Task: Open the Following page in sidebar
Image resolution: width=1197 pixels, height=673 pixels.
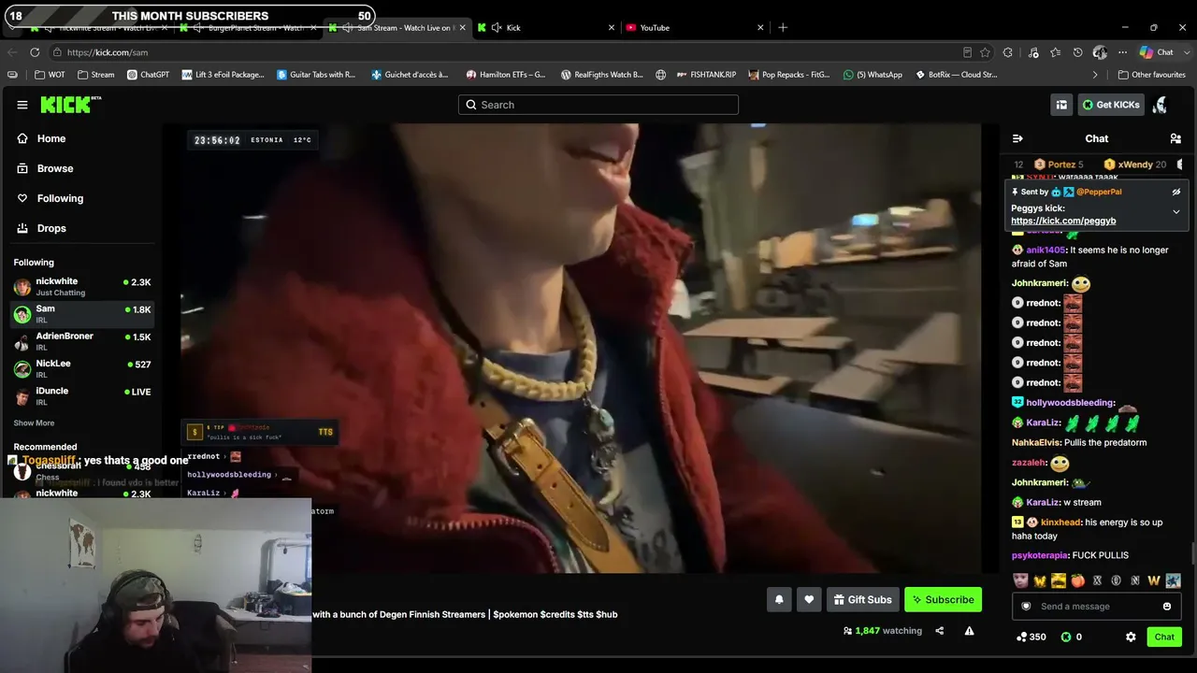Action: point(60,198)
